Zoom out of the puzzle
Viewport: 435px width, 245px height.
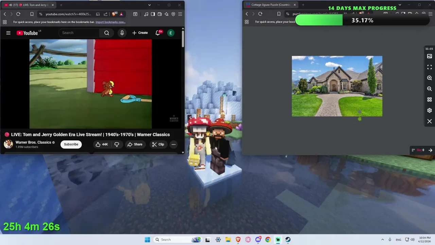[430, 89]
